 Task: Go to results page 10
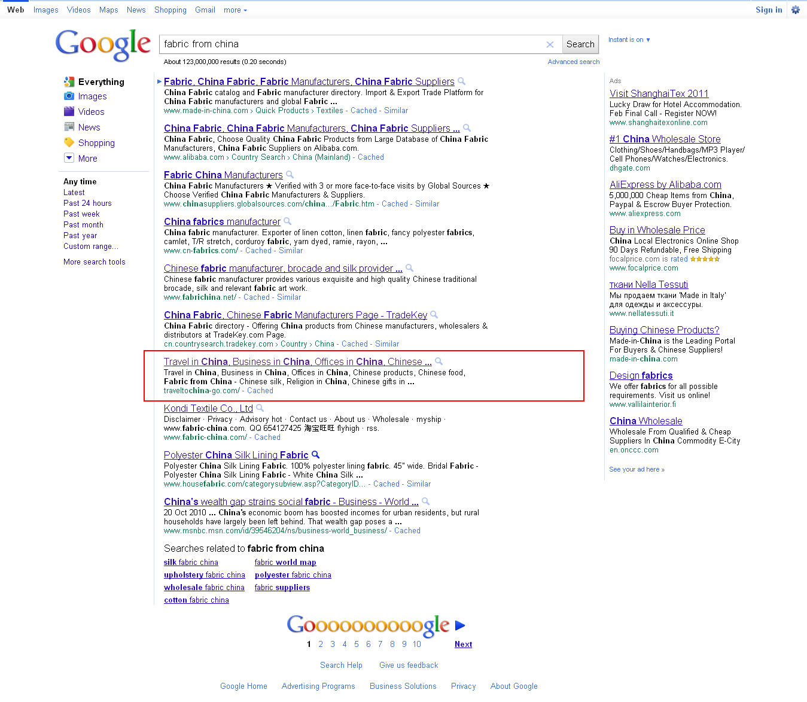[417, 645]
